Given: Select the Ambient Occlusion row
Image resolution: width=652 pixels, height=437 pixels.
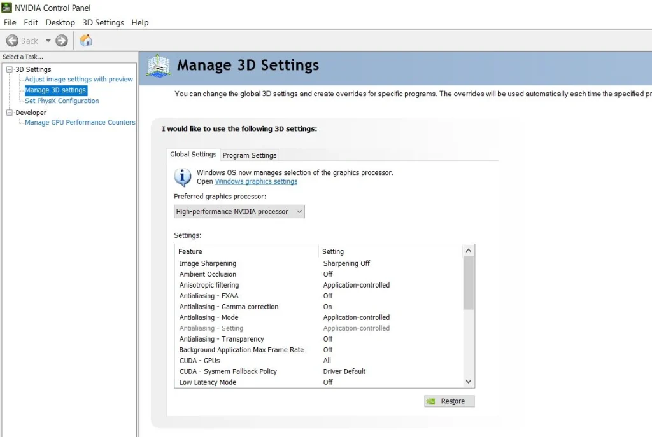Looking at the screenshot, I should [319, 274].
